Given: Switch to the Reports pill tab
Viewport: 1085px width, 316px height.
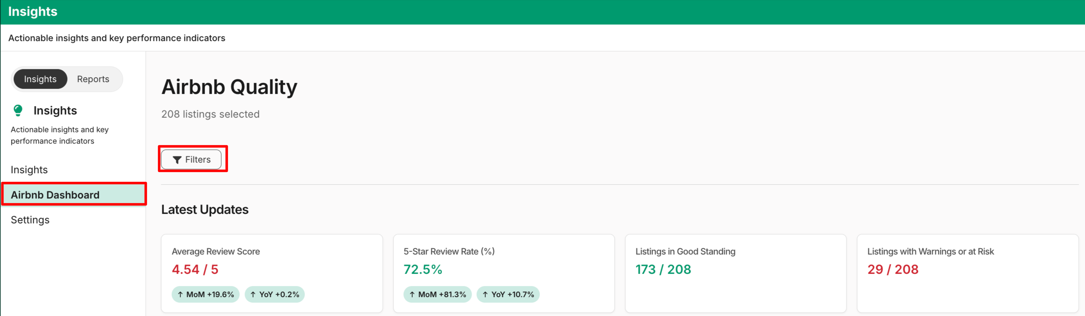Looking at the screenshot, I should coord(93,79).
